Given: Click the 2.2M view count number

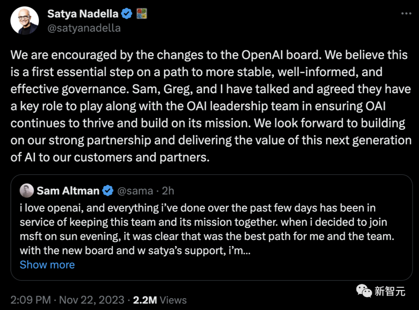Looking at the screenshot, I should 145,300.
